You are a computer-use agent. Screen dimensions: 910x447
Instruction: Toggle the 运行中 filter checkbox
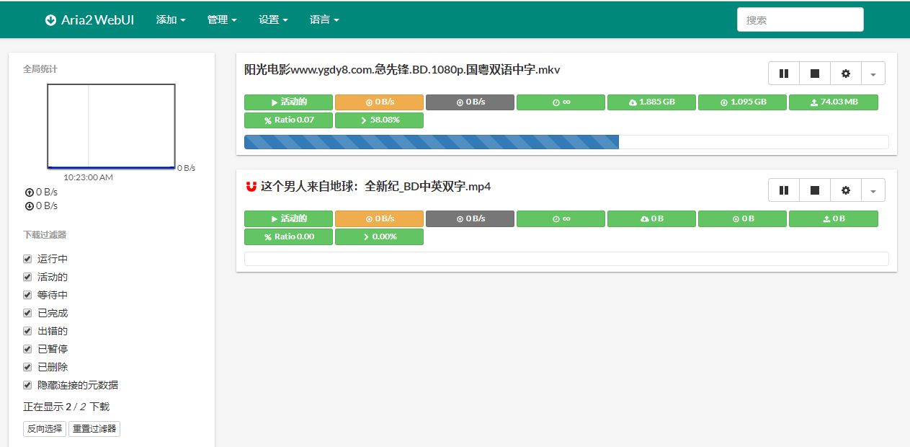(x=27, y=259)
